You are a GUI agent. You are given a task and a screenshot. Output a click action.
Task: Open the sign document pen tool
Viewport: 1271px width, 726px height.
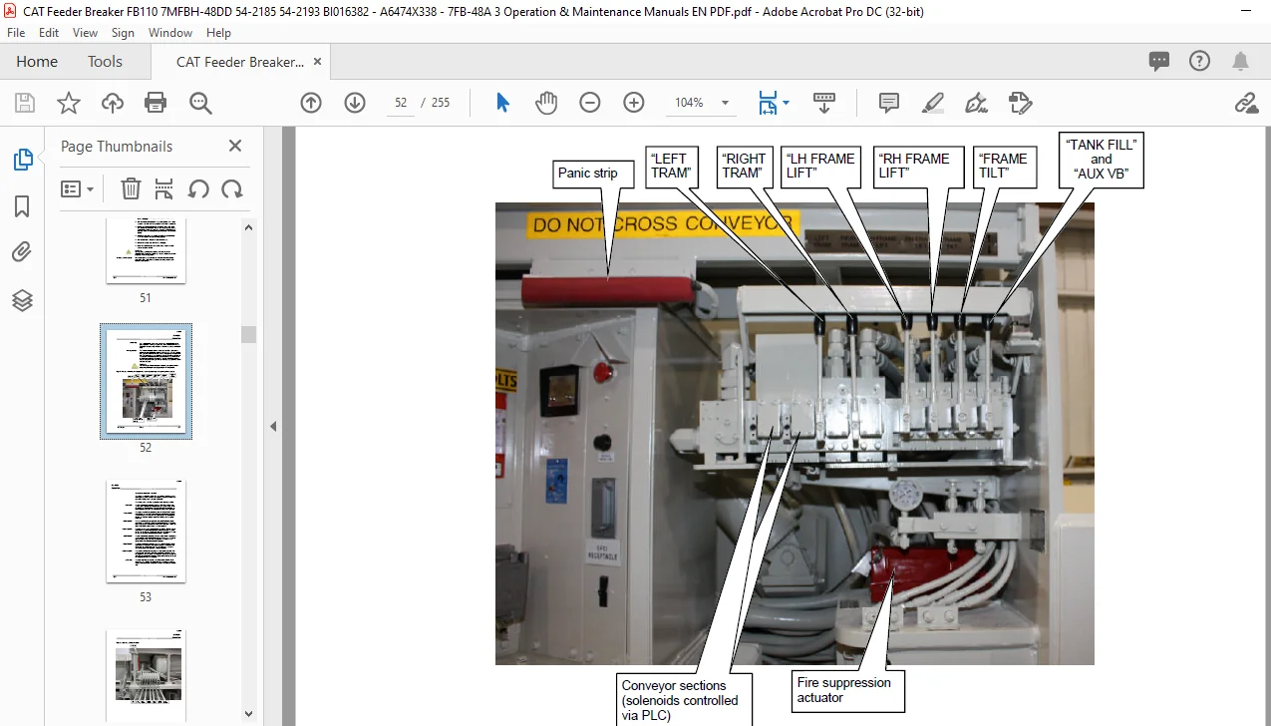[976, 103]
